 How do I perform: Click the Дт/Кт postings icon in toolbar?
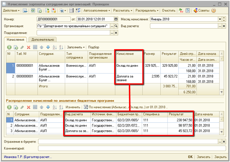tap(181, 11)
